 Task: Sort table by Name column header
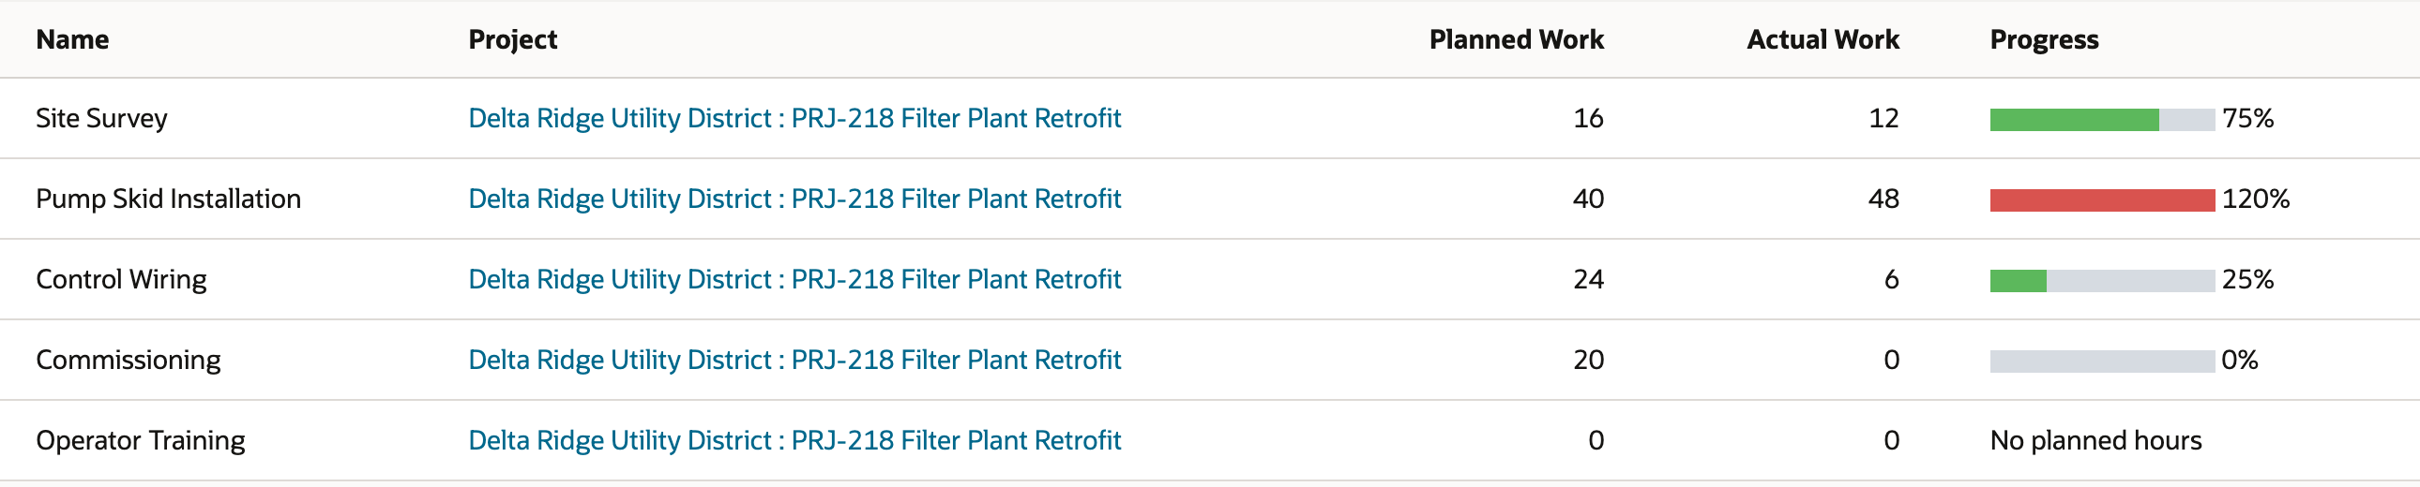pos(72,39)
